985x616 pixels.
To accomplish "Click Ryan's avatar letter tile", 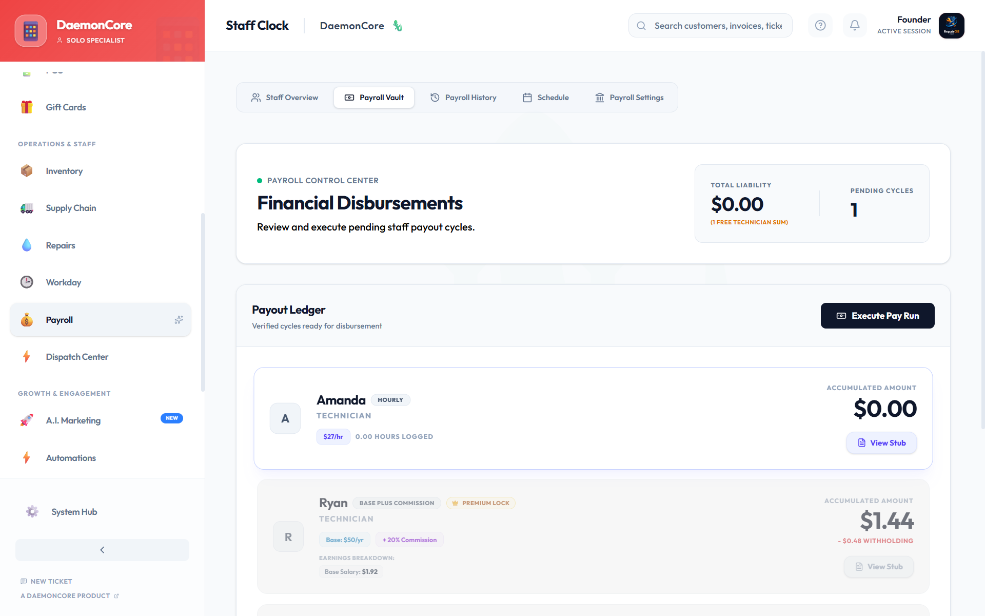I will (x=288, y=537).
